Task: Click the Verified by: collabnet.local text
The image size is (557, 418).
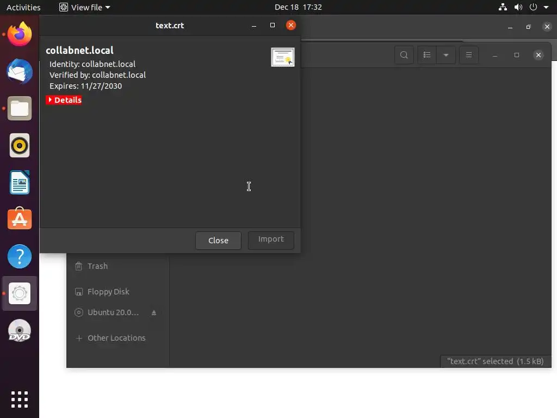Action: 98,75
